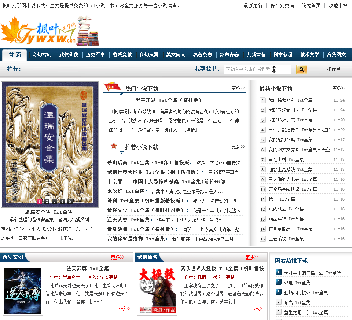Click 下载>> for 武侠世界大拯救
The height and width of the screenshot is (320, 352).
(x=258, y=309)
